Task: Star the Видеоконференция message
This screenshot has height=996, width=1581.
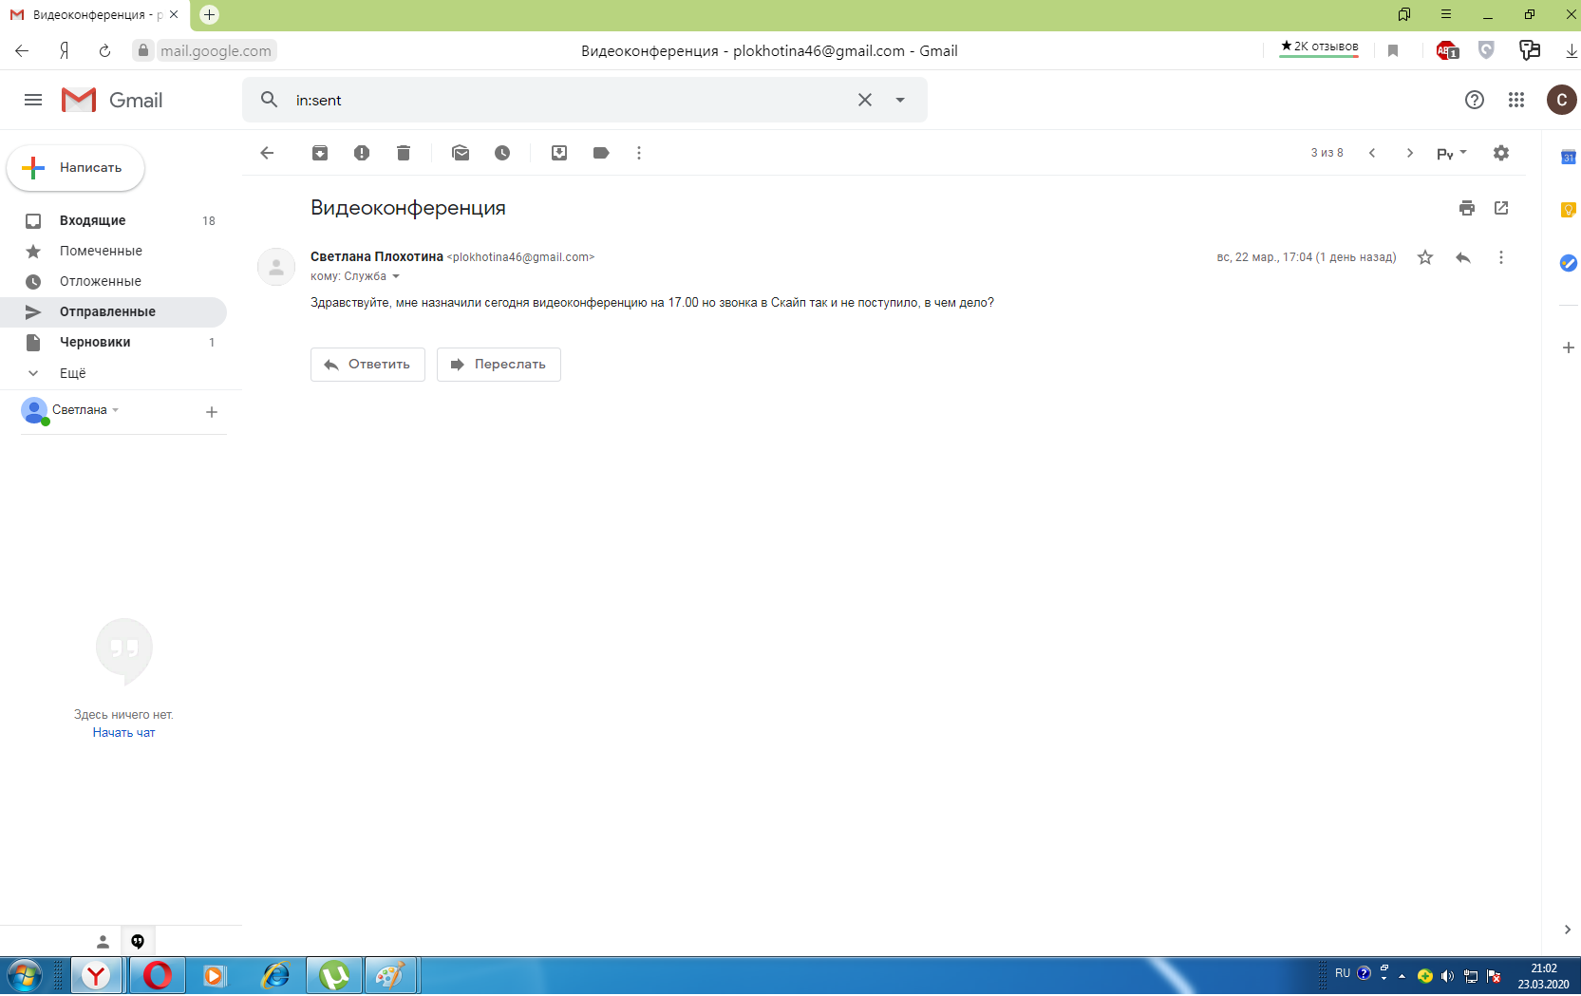Action: pos(1425,257)
